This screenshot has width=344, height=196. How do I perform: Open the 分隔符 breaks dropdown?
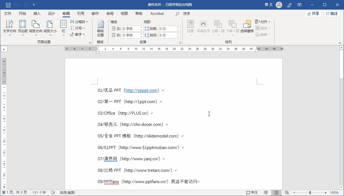(79, 21)
